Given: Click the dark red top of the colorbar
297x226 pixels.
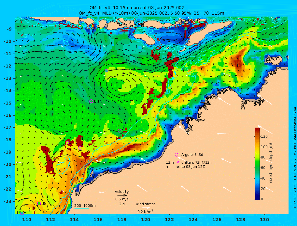Looking at the screenshot, I should tap(257, 129).
